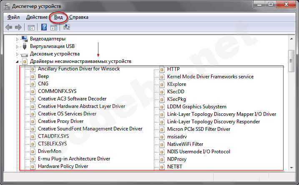The height and width of the screenshot is (185, 299).
Task: Select Hardware Policy Driver
Action: tap(63, 166)
